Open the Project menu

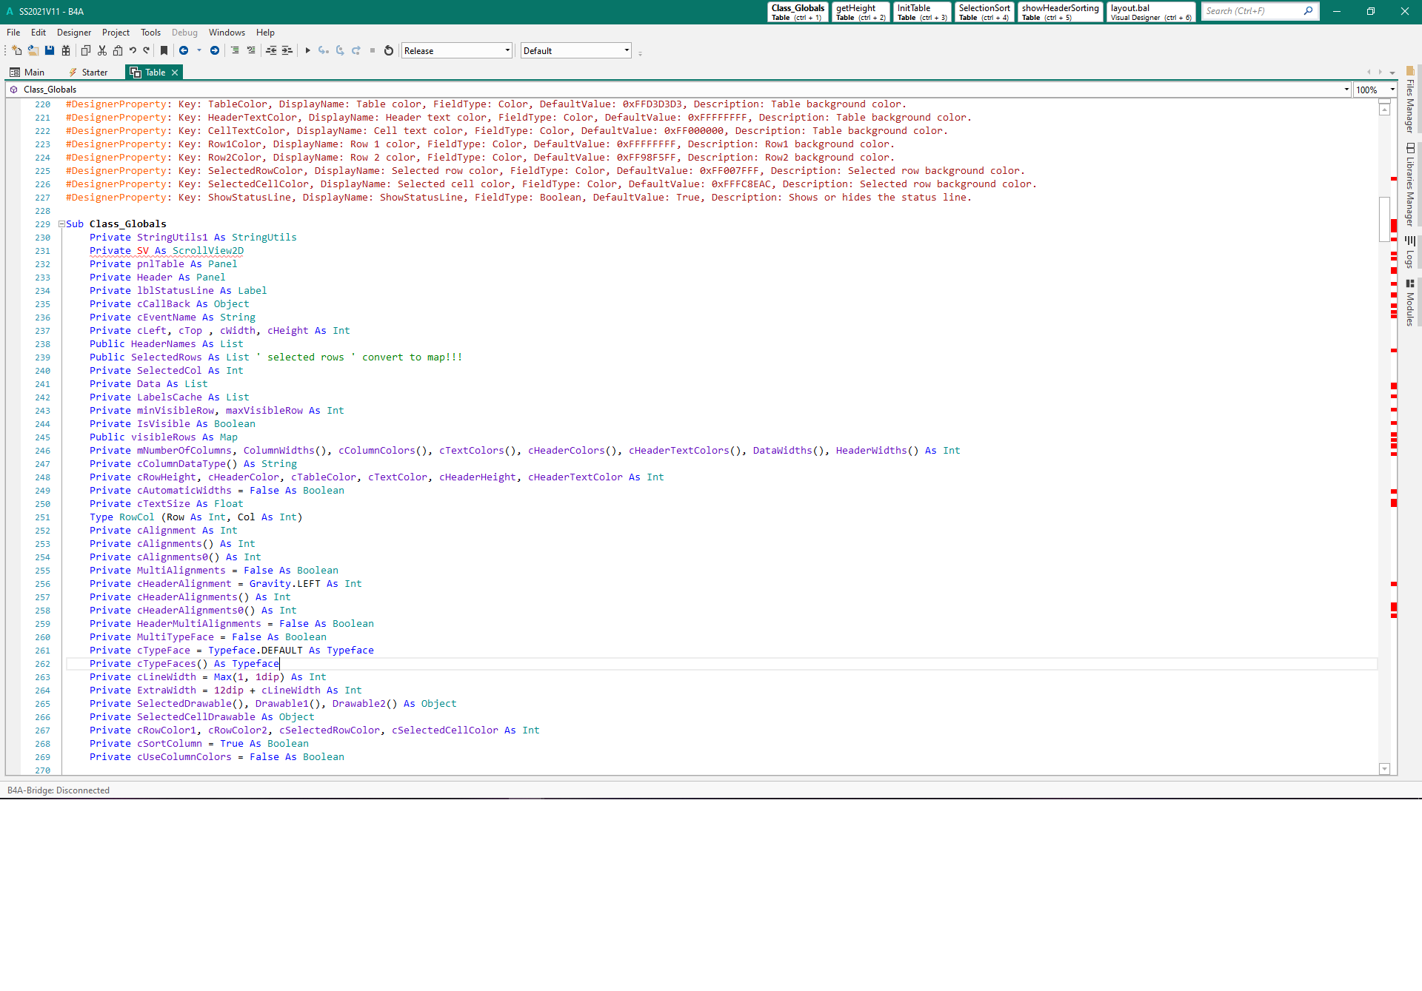coord(116,33)
